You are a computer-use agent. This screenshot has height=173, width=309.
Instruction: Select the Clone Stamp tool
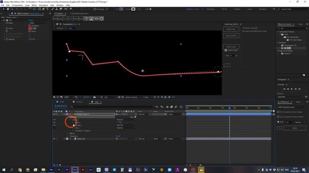[57, 9]
